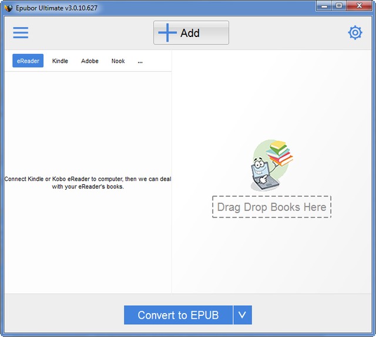376x337 pixels.
Task: Click the blue plus icon
Action: click(x=167, y=33)
